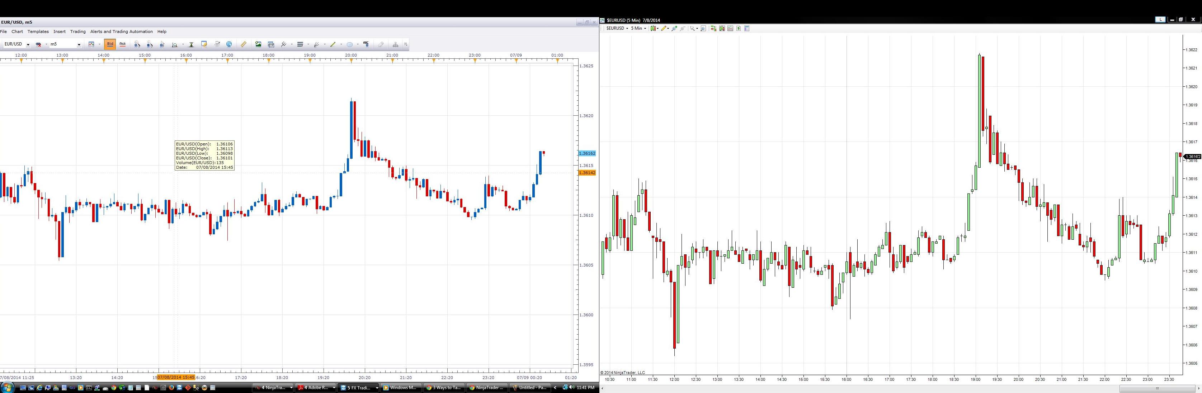The height and width of the screenshot is (393, 1202).
Task: Open the Trading menu
Action: (77, 32)
